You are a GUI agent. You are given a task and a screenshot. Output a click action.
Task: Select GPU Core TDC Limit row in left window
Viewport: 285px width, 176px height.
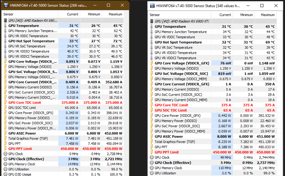(63, 102)
